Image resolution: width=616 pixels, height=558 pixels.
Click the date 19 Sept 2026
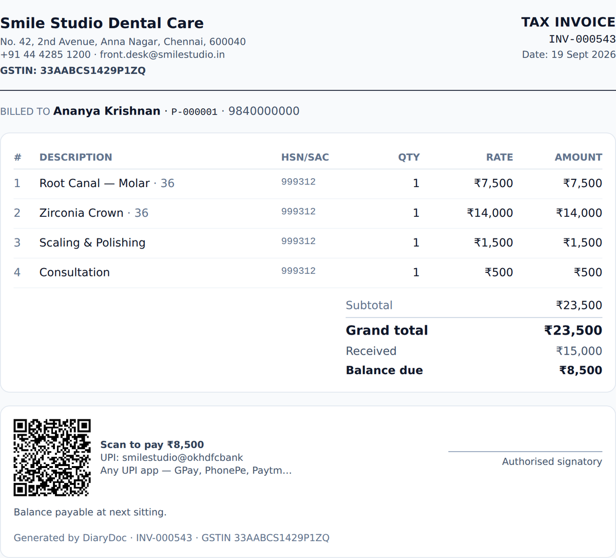[583, 54]
